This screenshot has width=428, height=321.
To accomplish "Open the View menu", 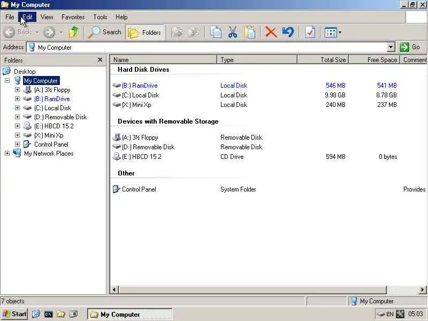I will tap(47, 17).
